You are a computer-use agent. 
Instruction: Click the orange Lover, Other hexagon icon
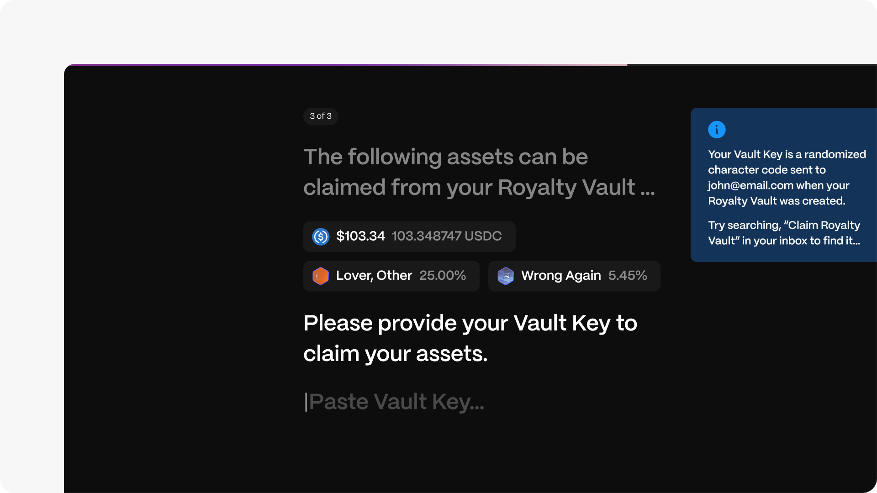pos(321,276)
